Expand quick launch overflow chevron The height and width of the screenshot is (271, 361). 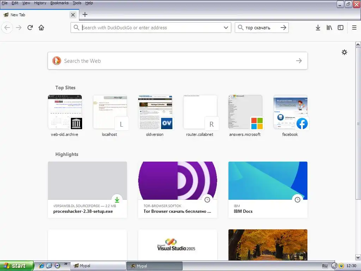coord(66,264)
